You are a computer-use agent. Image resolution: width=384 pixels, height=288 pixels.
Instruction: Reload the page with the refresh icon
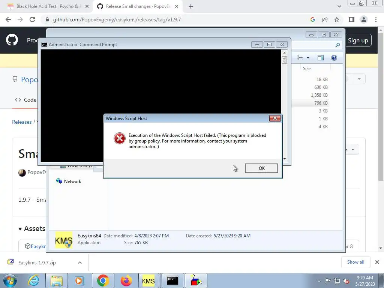(32, 19)
